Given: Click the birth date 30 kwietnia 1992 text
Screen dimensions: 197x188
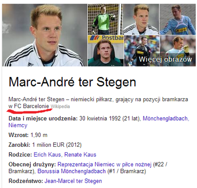Looking at the screenshot, I should point(100,119).
